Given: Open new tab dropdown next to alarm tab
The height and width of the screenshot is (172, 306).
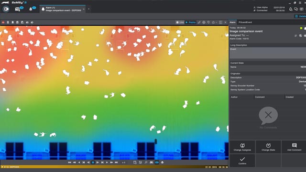Looking at the screenshot, I should (89, 9).
